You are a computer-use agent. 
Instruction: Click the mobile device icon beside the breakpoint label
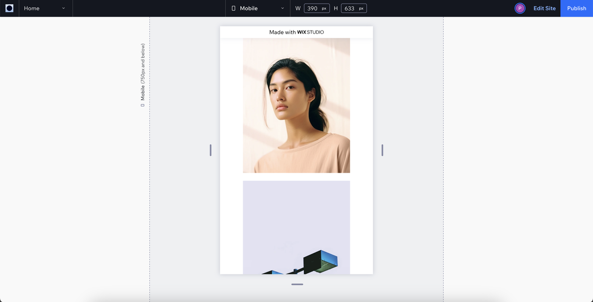click(142, 105)
